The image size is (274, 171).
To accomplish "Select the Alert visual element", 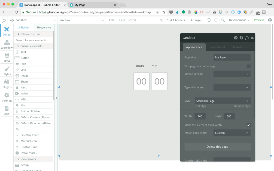I will pyautogui.click(x=34, y=87).
